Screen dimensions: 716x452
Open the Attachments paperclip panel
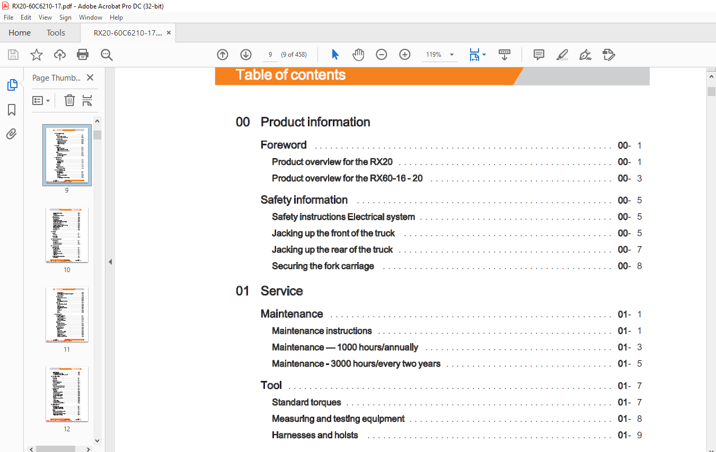[x=12, y=134]
